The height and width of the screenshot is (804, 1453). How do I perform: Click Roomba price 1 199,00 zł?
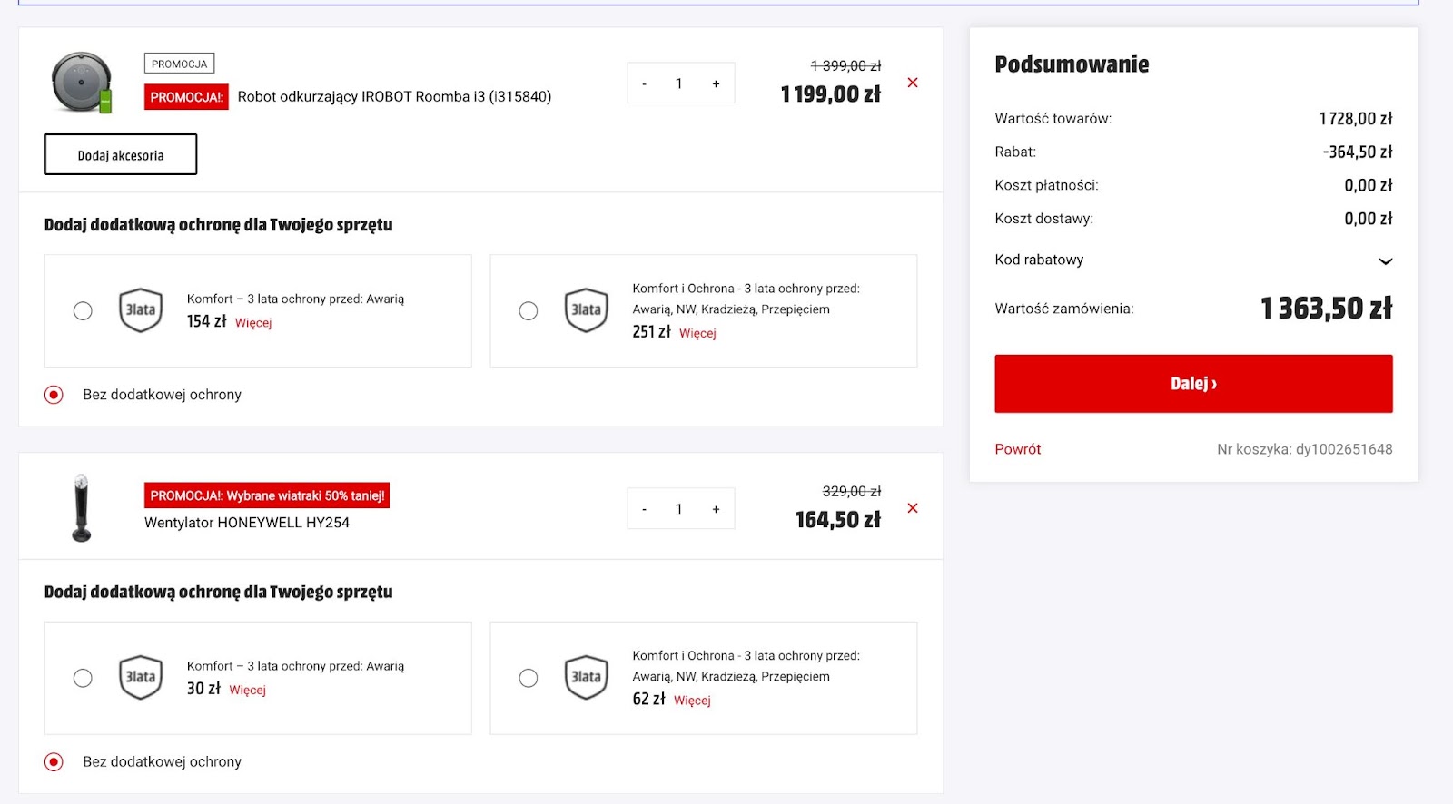click(830, 94)
